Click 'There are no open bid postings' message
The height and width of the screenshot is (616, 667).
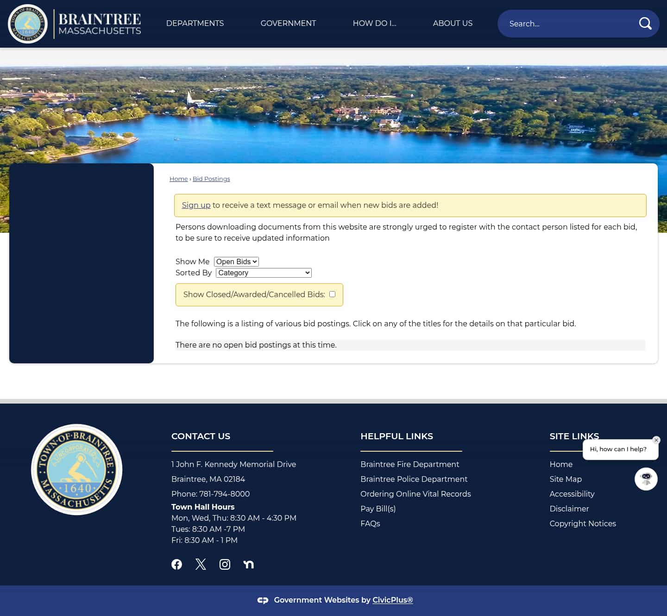(256, 345)
